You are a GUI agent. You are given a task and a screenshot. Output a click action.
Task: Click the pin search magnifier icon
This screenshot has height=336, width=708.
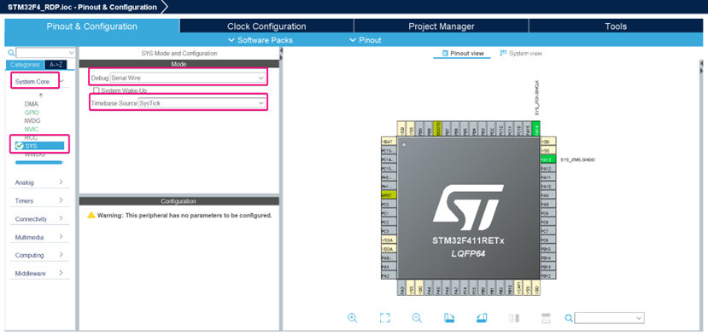coord(569,318)
